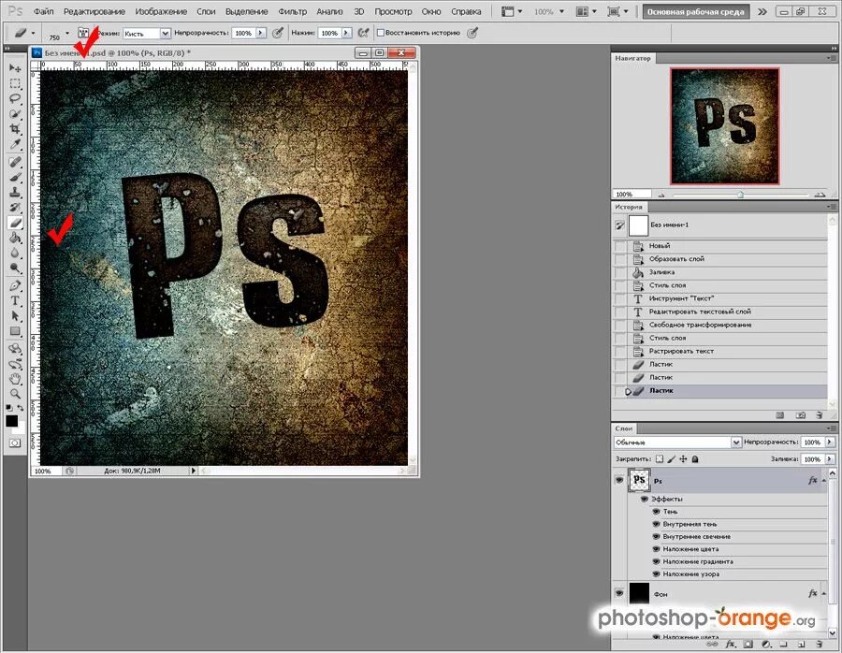Select the Clone Stamp tool
842x653 pixels.
coord(15,192)
